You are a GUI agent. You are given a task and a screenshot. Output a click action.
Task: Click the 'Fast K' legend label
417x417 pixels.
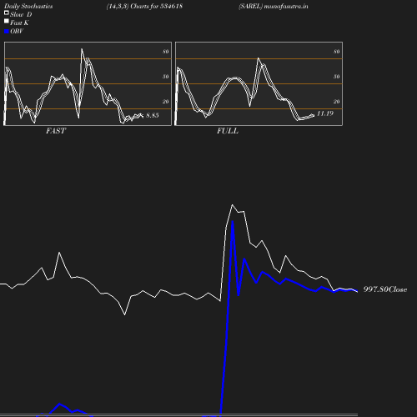click(19, 23)
